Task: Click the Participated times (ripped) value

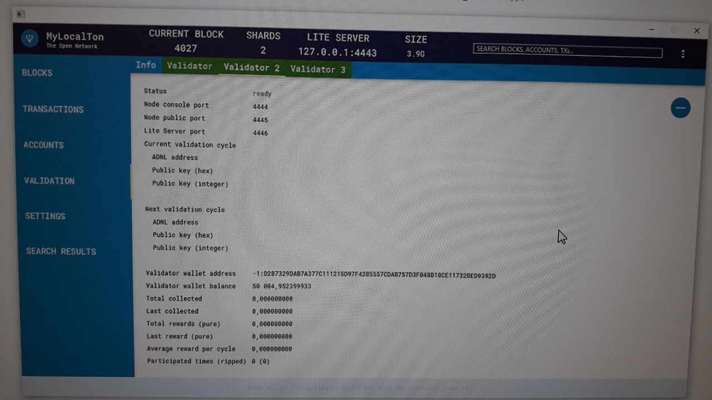Action: click(x=261, y=362)
